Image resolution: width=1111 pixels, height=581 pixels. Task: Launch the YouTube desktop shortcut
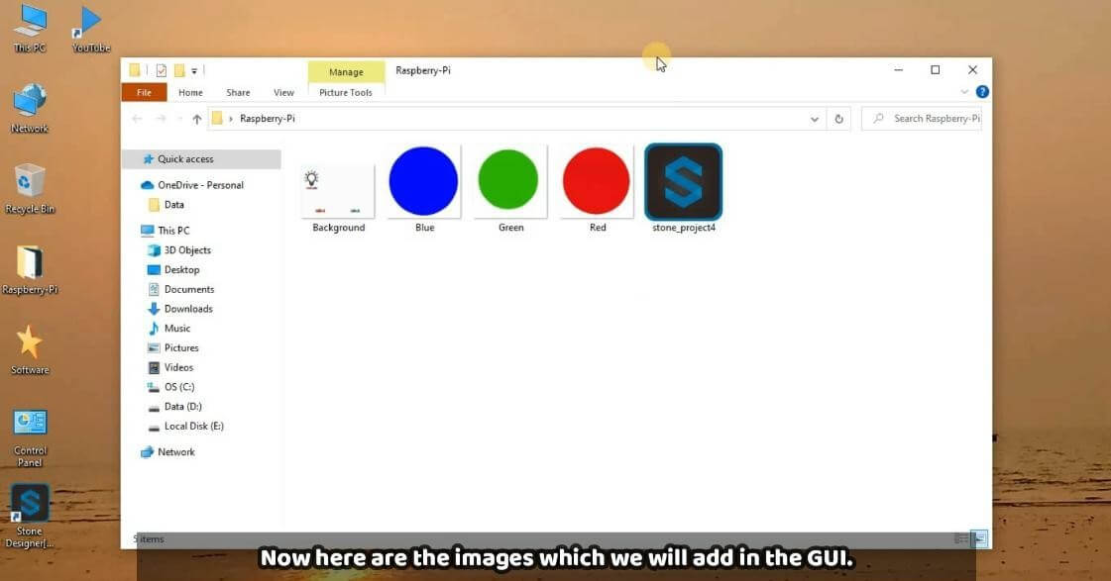91,29
